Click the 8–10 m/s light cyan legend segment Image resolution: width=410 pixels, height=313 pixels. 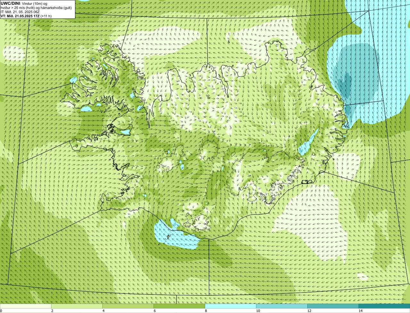point(231,306)
